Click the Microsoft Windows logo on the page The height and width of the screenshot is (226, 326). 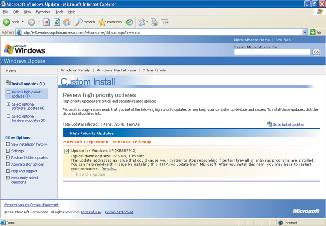click(x=25, y=49)
